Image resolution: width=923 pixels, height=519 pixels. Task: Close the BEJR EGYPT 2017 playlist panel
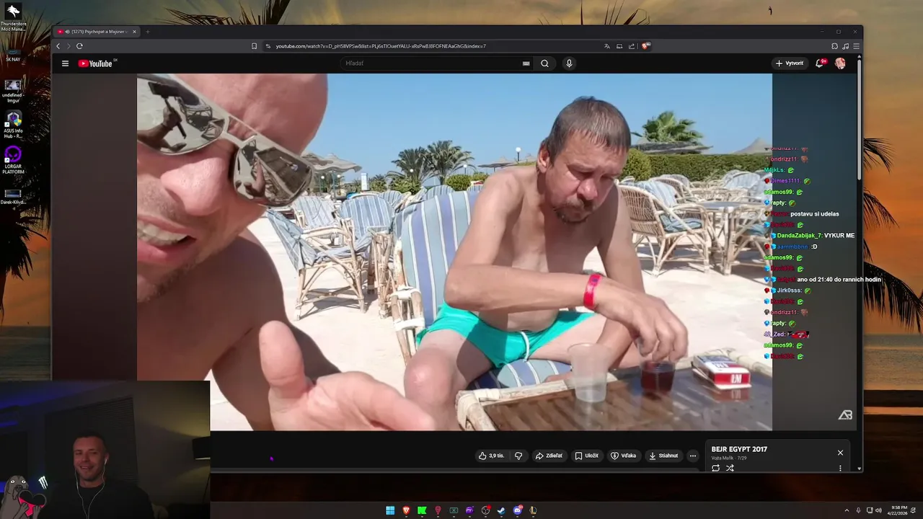coord(840,453)
